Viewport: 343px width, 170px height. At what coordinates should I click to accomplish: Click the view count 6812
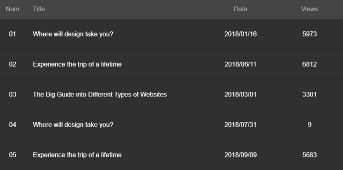pos(309,64)
